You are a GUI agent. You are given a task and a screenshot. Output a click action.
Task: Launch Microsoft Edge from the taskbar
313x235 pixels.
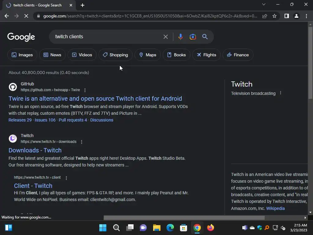(x=170, y=228)
